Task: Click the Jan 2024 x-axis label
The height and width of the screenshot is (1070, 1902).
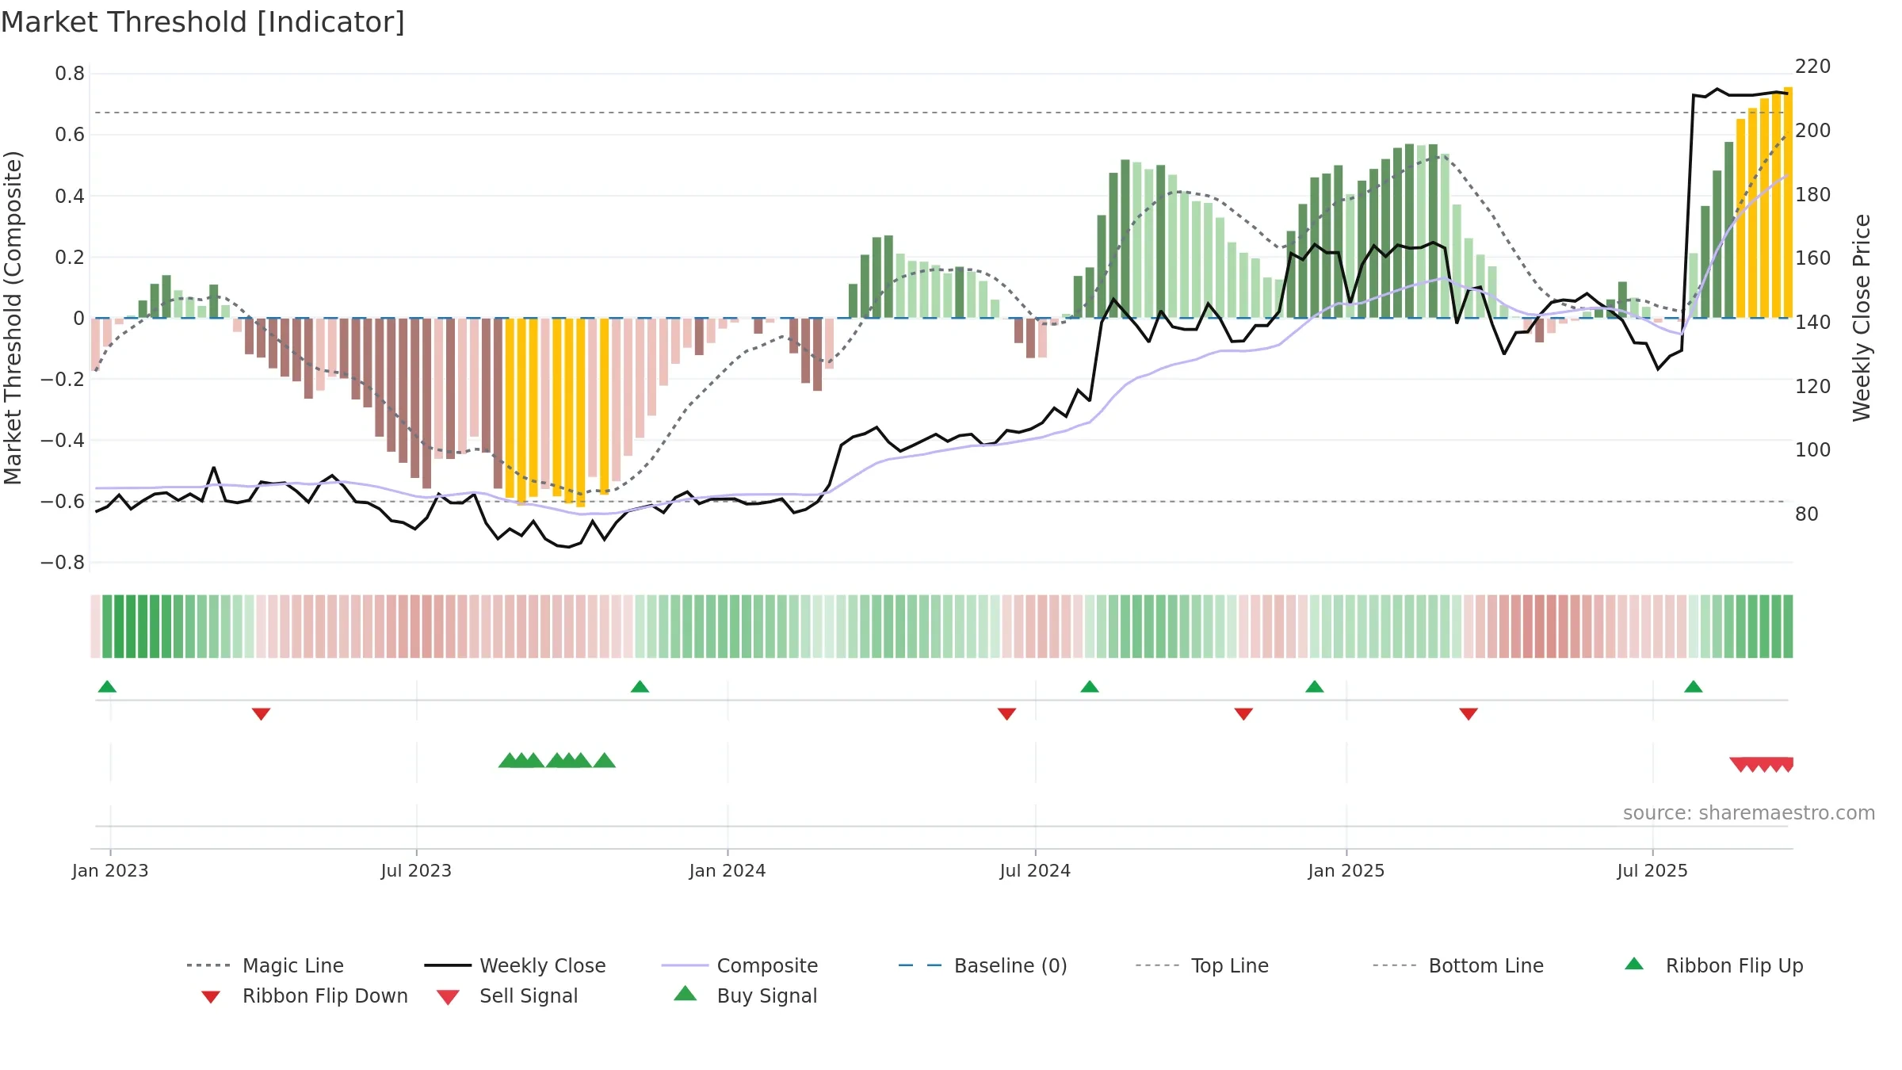Action: click(728, 871)
